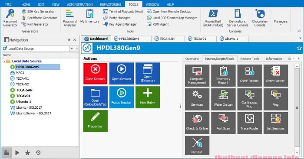Screen dimensions: 304x159
Task: Run Trace Route tool
Action: pos(249,123)
